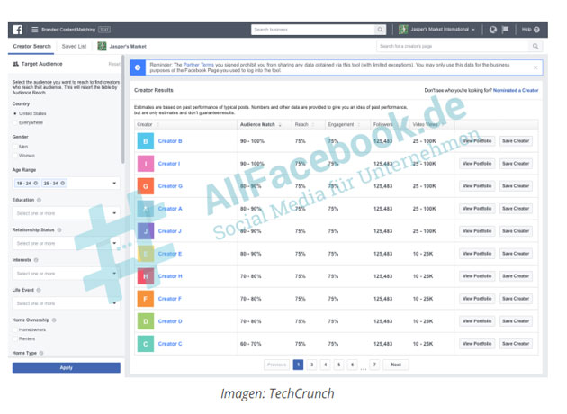
Task: Click the Creator B avatar icon
Action: click(x=145, y=141)
